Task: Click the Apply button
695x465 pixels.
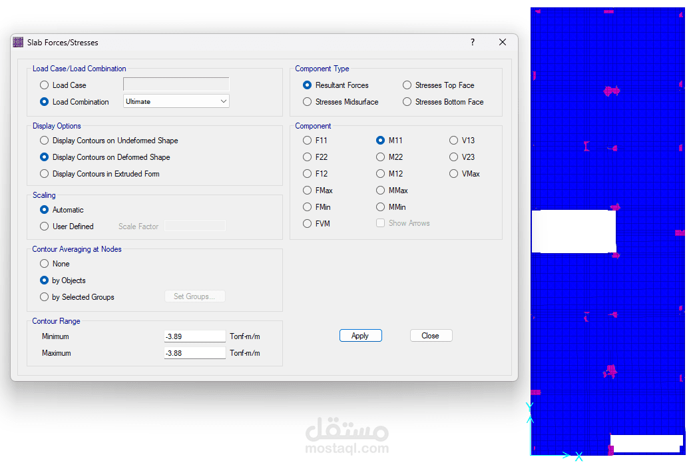Action: pos(360,336)
